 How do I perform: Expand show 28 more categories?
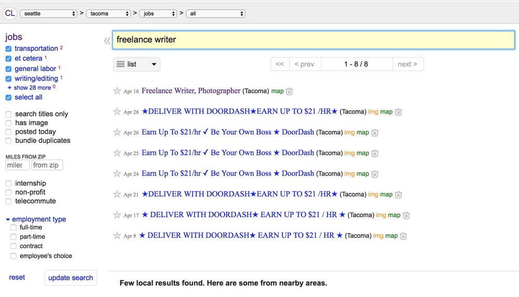coord(30,88)
